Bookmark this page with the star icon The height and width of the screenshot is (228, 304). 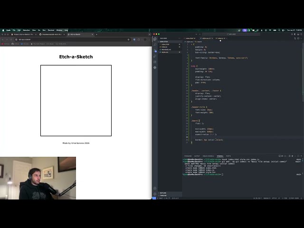click(x=128, y=39)
